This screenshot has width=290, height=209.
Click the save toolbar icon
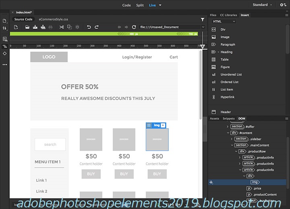(35, 27)
